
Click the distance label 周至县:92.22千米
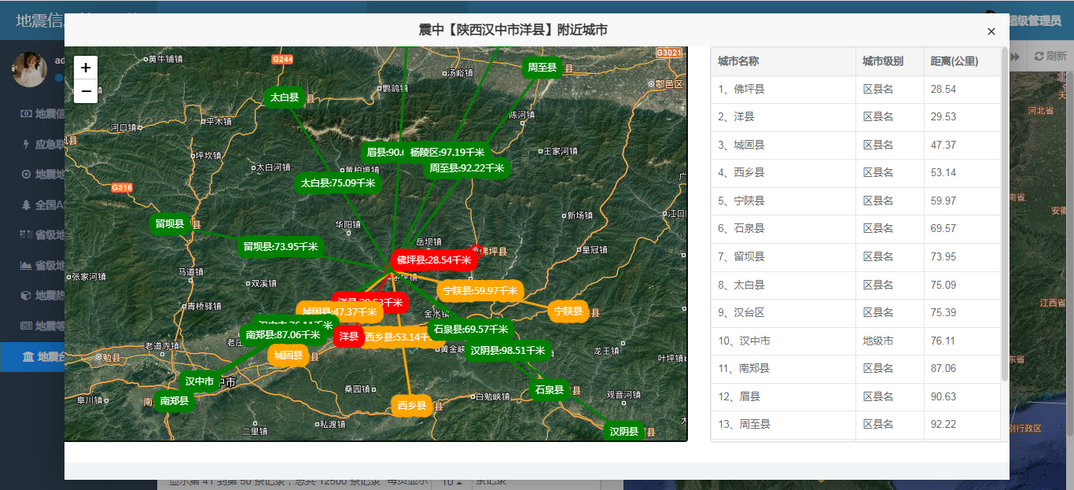click(x=467, y=168)
